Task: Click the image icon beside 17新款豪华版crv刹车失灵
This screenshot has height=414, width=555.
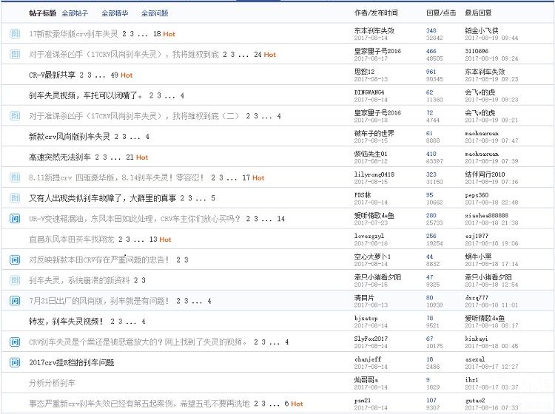Action: (15, 34)
